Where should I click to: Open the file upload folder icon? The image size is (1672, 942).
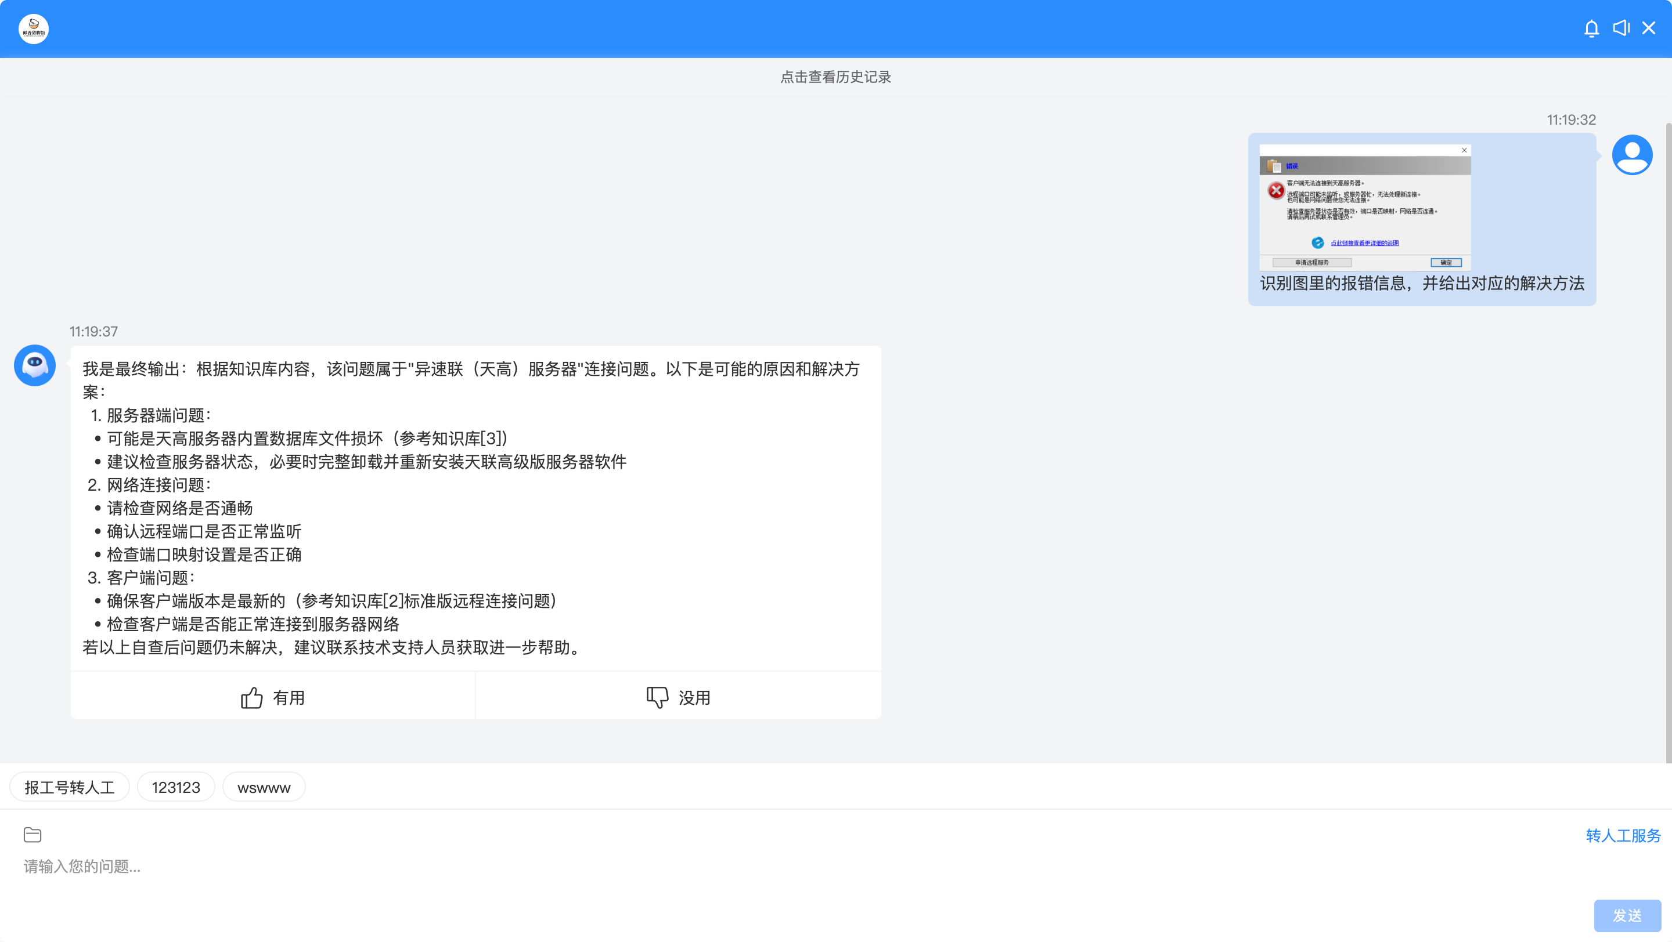pyautogui.click(x=33, y=834)
